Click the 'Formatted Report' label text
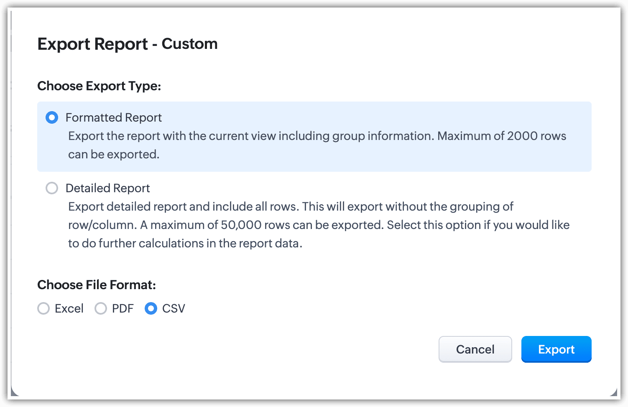Viewport: 628px width, 407px height. [113, 118]
